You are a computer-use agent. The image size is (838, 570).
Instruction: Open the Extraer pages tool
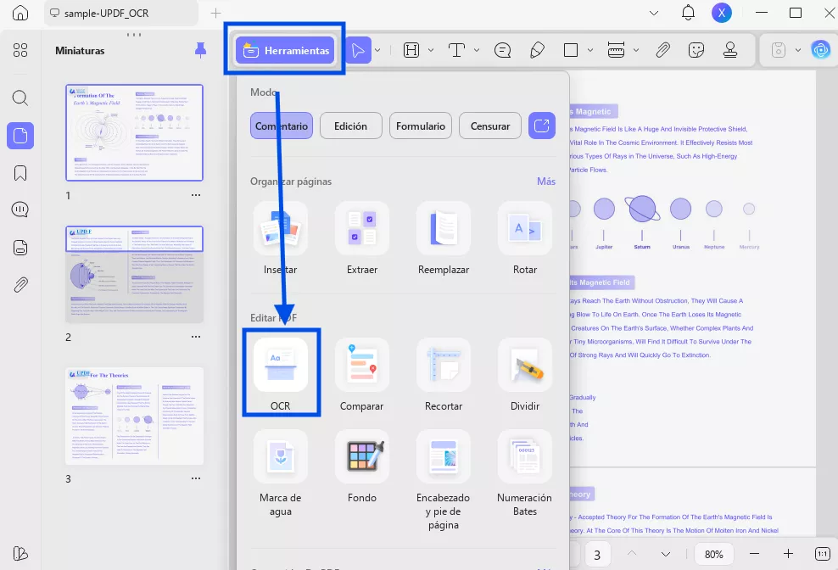click(x=362, y=237)
